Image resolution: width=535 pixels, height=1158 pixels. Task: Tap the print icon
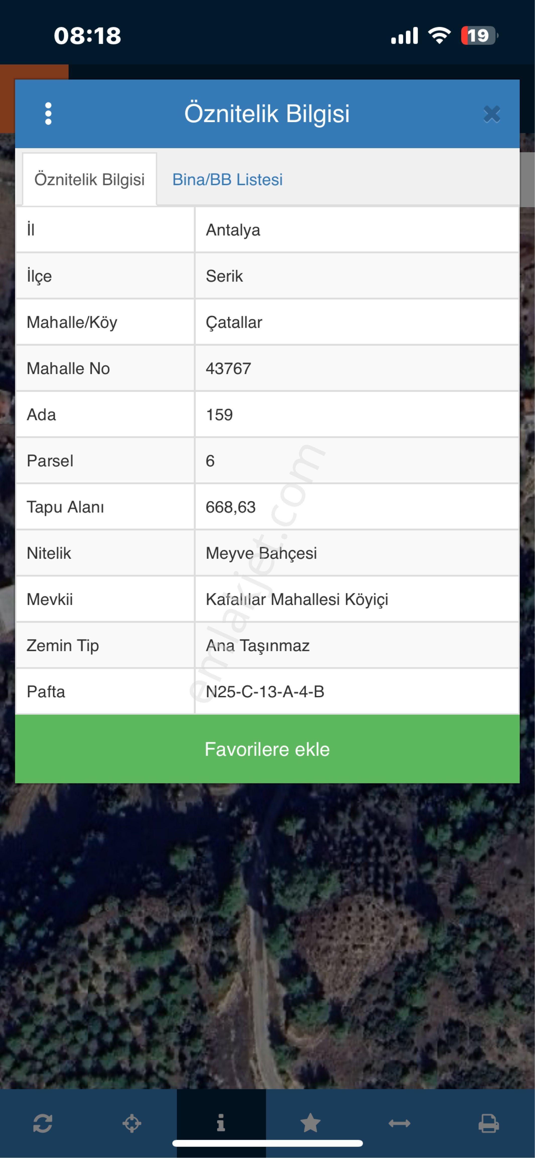pyautogui.click(x=489, y=1123)
